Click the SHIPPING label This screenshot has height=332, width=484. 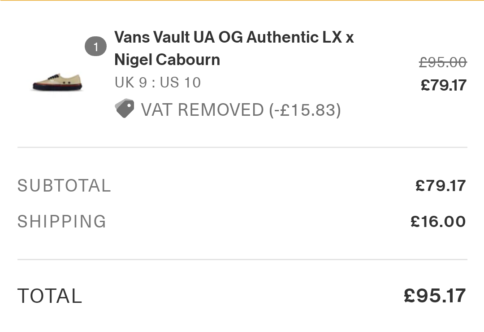62,222
